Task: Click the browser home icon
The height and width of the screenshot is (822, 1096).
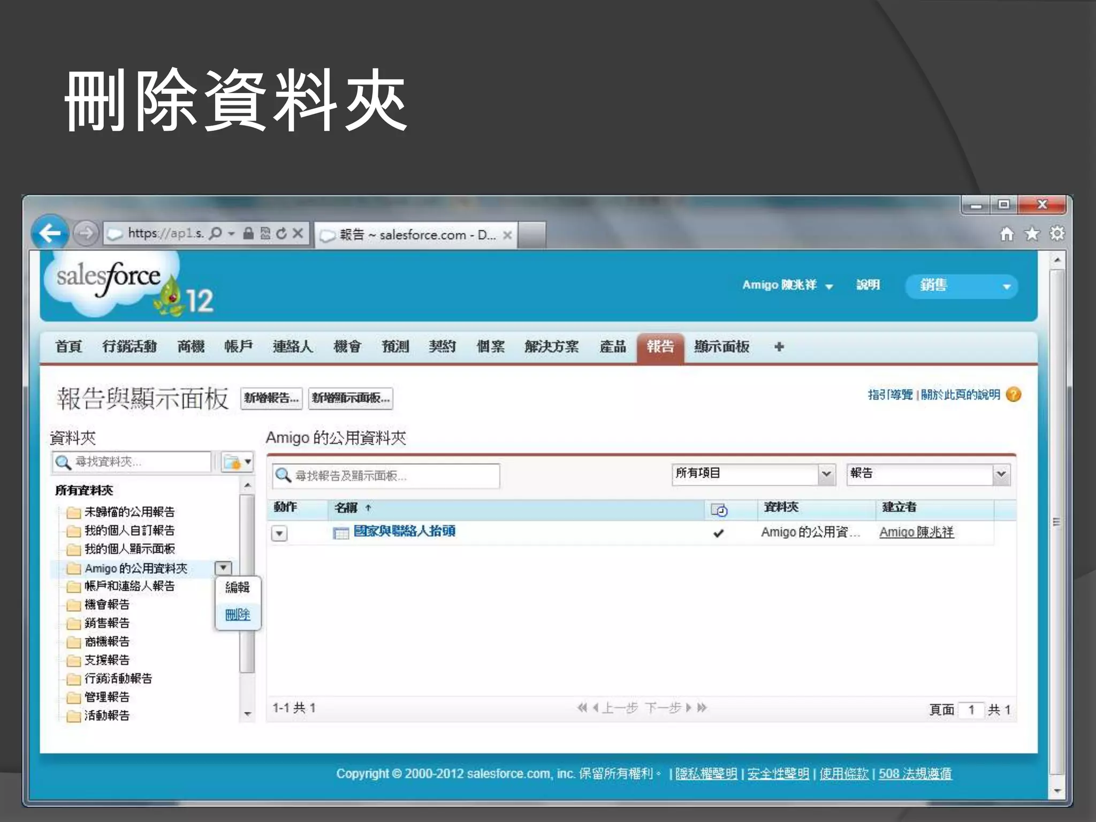Action: 1007,234
